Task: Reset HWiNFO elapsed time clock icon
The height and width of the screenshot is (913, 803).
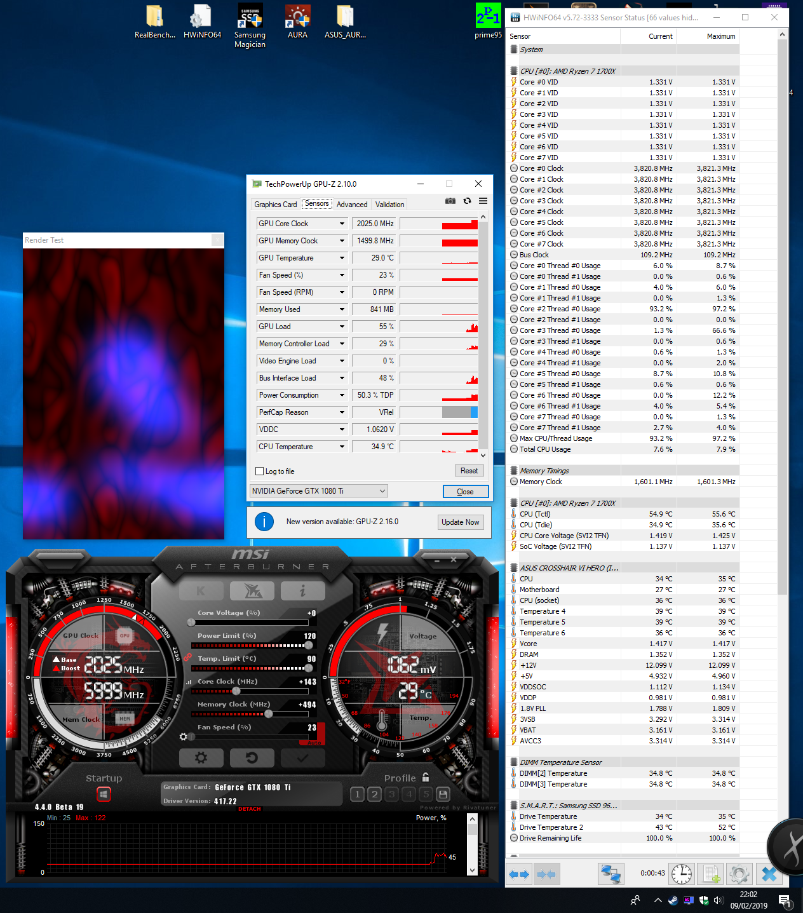Action: [x=682, y=874]
